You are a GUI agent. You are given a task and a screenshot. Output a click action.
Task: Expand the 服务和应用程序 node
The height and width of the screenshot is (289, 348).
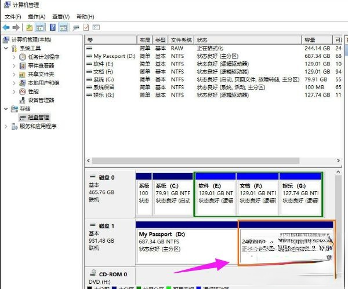6,126
